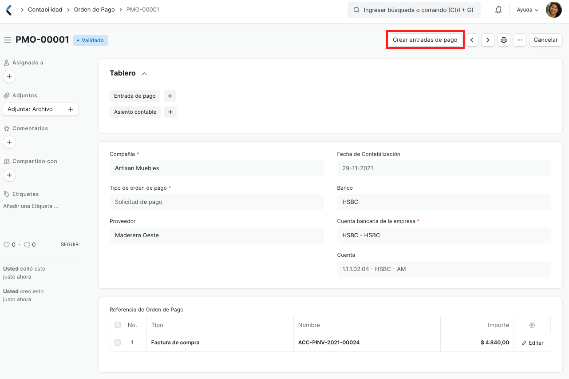Viewport: 569px width, 379px height.
Task: Click SEGUIR to follow document
Action: [70, 245]
